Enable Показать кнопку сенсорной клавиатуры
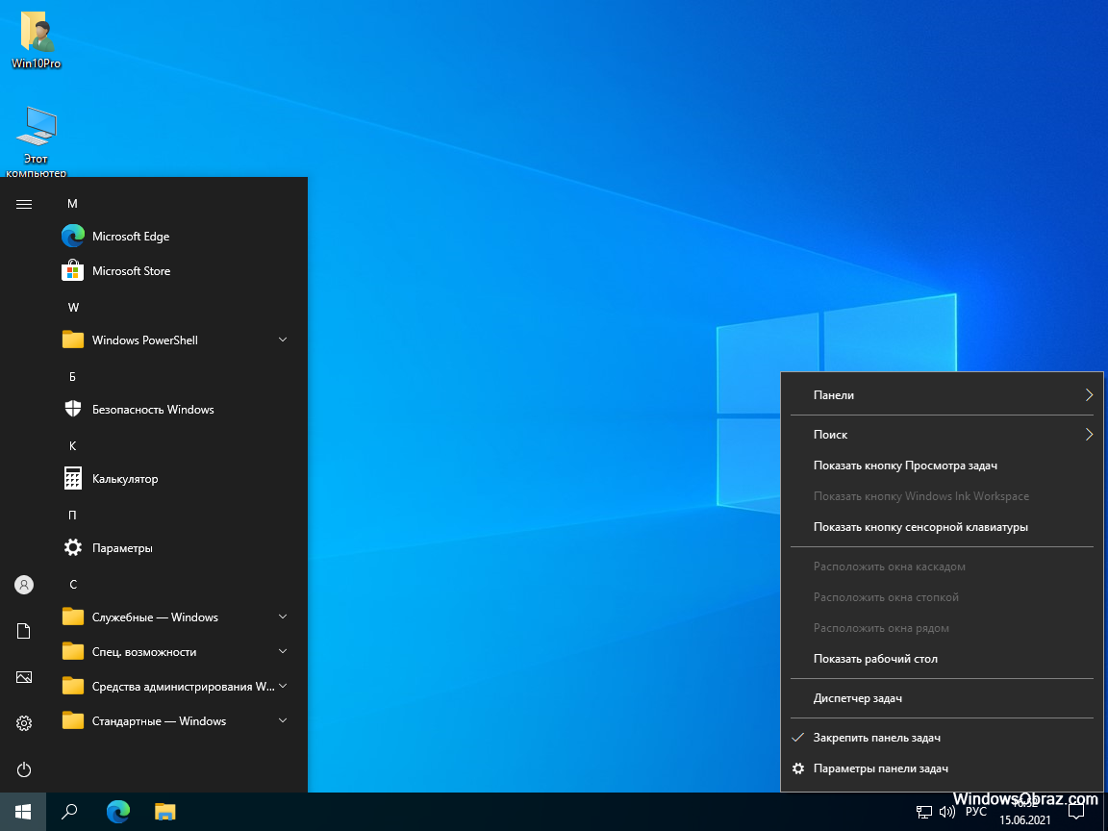The width and height of the screenshot is (1108, 831). (919, 527)
